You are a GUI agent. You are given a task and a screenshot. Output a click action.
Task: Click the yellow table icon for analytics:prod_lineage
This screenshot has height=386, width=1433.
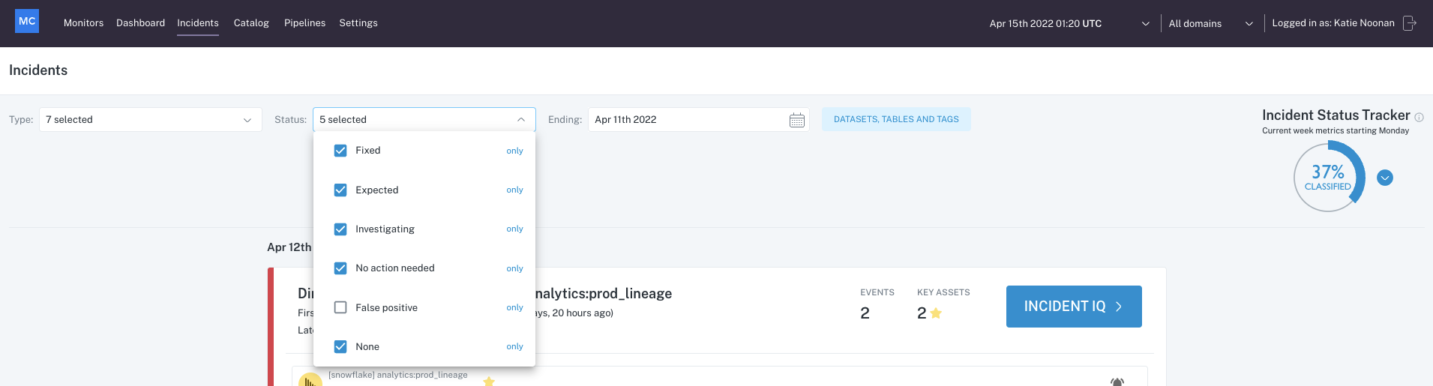tap(310, 380)
